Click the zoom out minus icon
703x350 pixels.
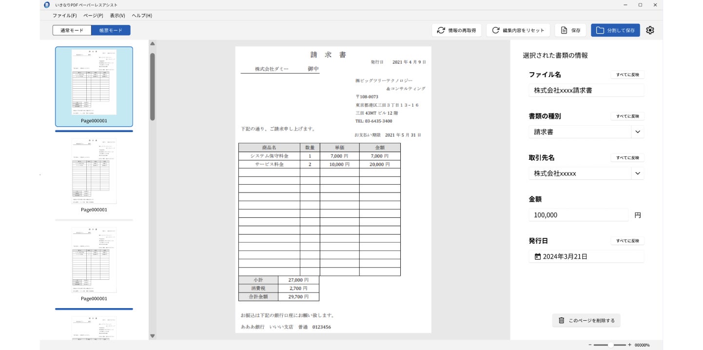point(590,345)
